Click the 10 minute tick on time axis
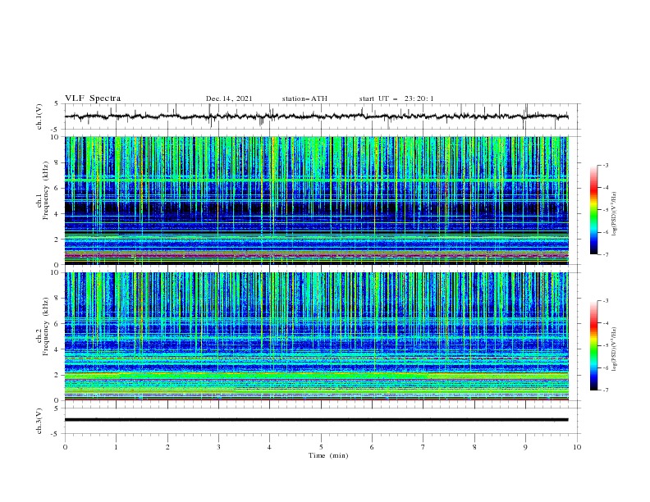This screenshot has height=502, width=650. 577,447
